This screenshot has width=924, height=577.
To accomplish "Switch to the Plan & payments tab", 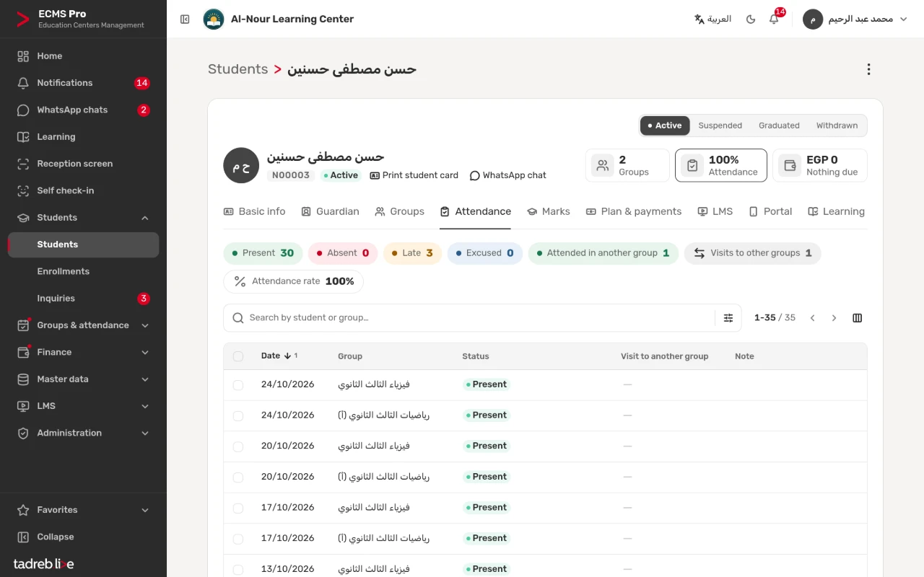I will point(634,211).
